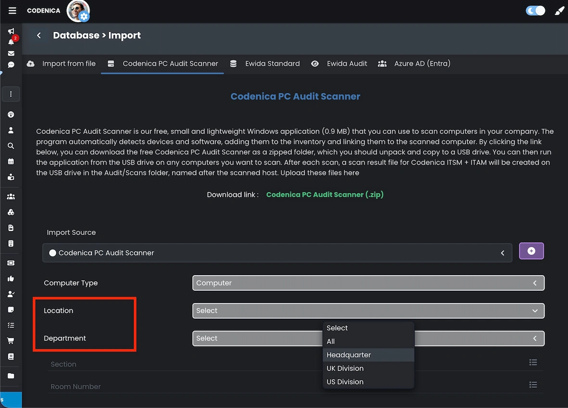Expand the Department Select dropdown
The height and width of the screenshot is (408, 568).
click(x=535, y=338)
